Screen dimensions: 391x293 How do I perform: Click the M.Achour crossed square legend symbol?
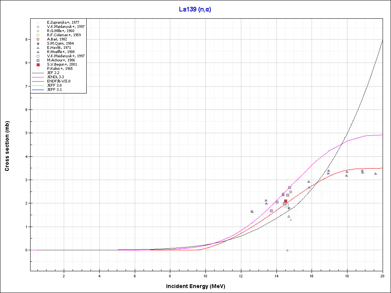coord(38,60)
